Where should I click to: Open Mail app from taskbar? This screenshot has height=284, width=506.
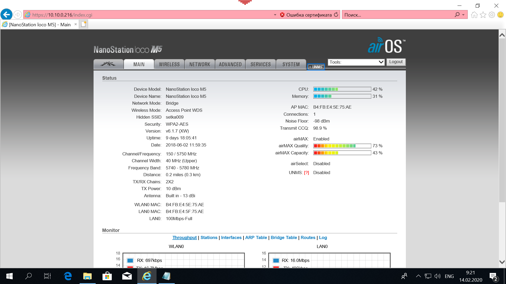click(x=127, y=276)
